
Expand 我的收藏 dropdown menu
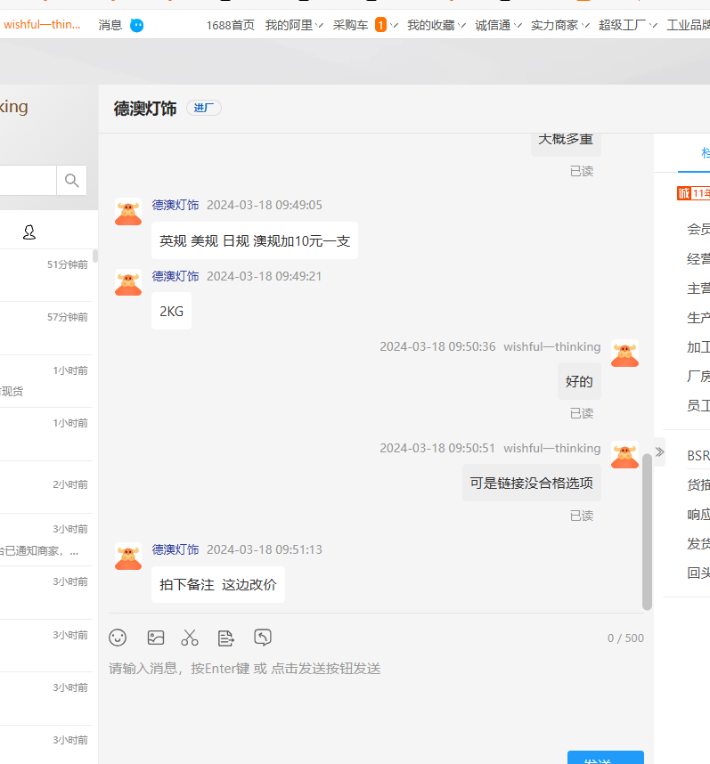436,25
